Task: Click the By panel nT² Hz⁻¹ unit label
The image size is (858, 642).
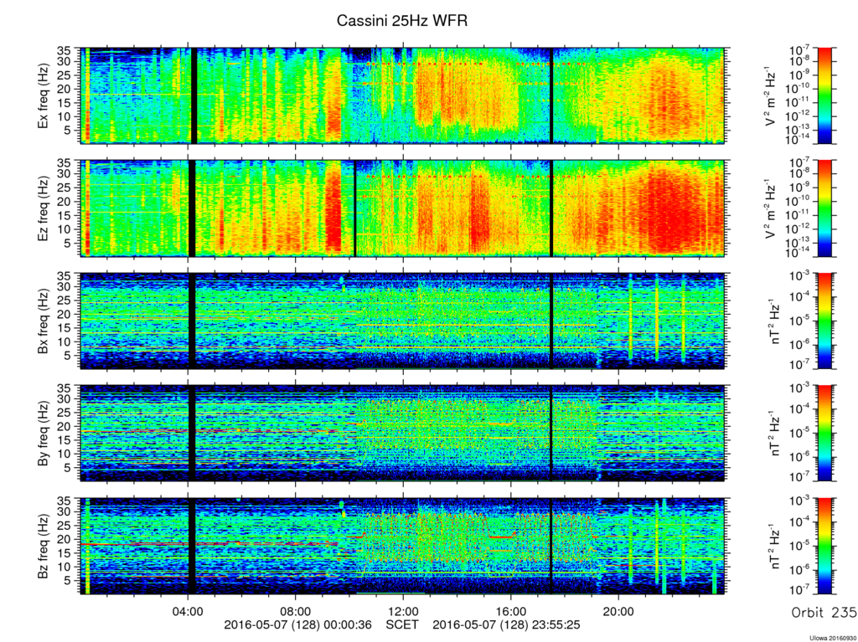Action: coord(773,434)
